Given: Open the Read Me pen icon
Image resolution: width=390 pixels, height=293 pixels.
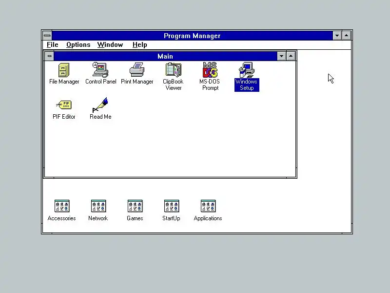Looking at the screenshot, I should (100, 105).
